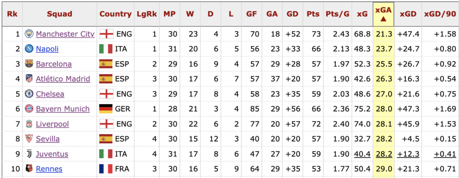Reverse sorting via the xGA column header
This screenshot has width=459, height=178.
[384, 14]
